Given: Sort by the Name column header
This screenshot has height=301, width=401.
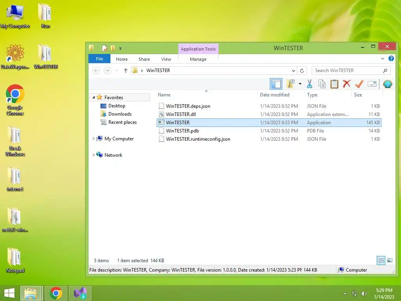Looking at the screenshot, I should (x=207, y=95).
